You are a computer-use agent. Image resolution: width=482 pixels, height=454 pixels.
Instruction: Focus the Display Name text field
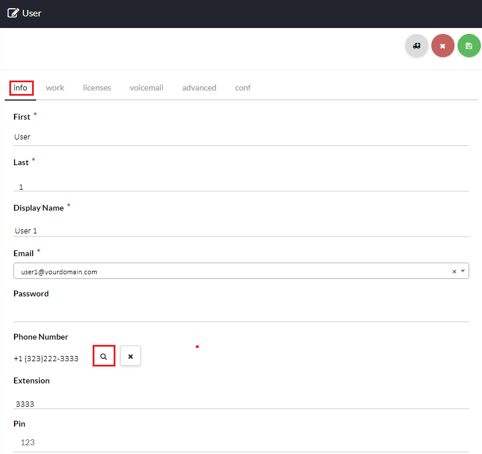[241, 230]
